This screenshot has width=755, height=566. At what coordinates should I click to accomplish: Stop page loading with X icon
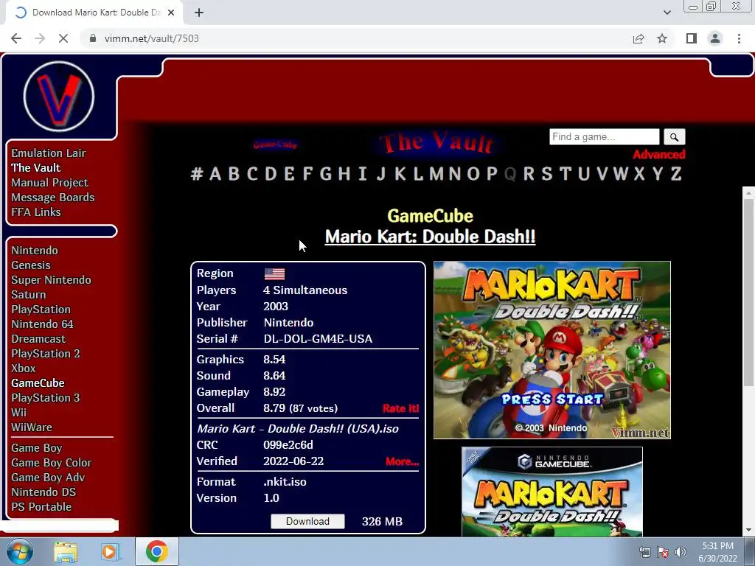click(63, 38)
